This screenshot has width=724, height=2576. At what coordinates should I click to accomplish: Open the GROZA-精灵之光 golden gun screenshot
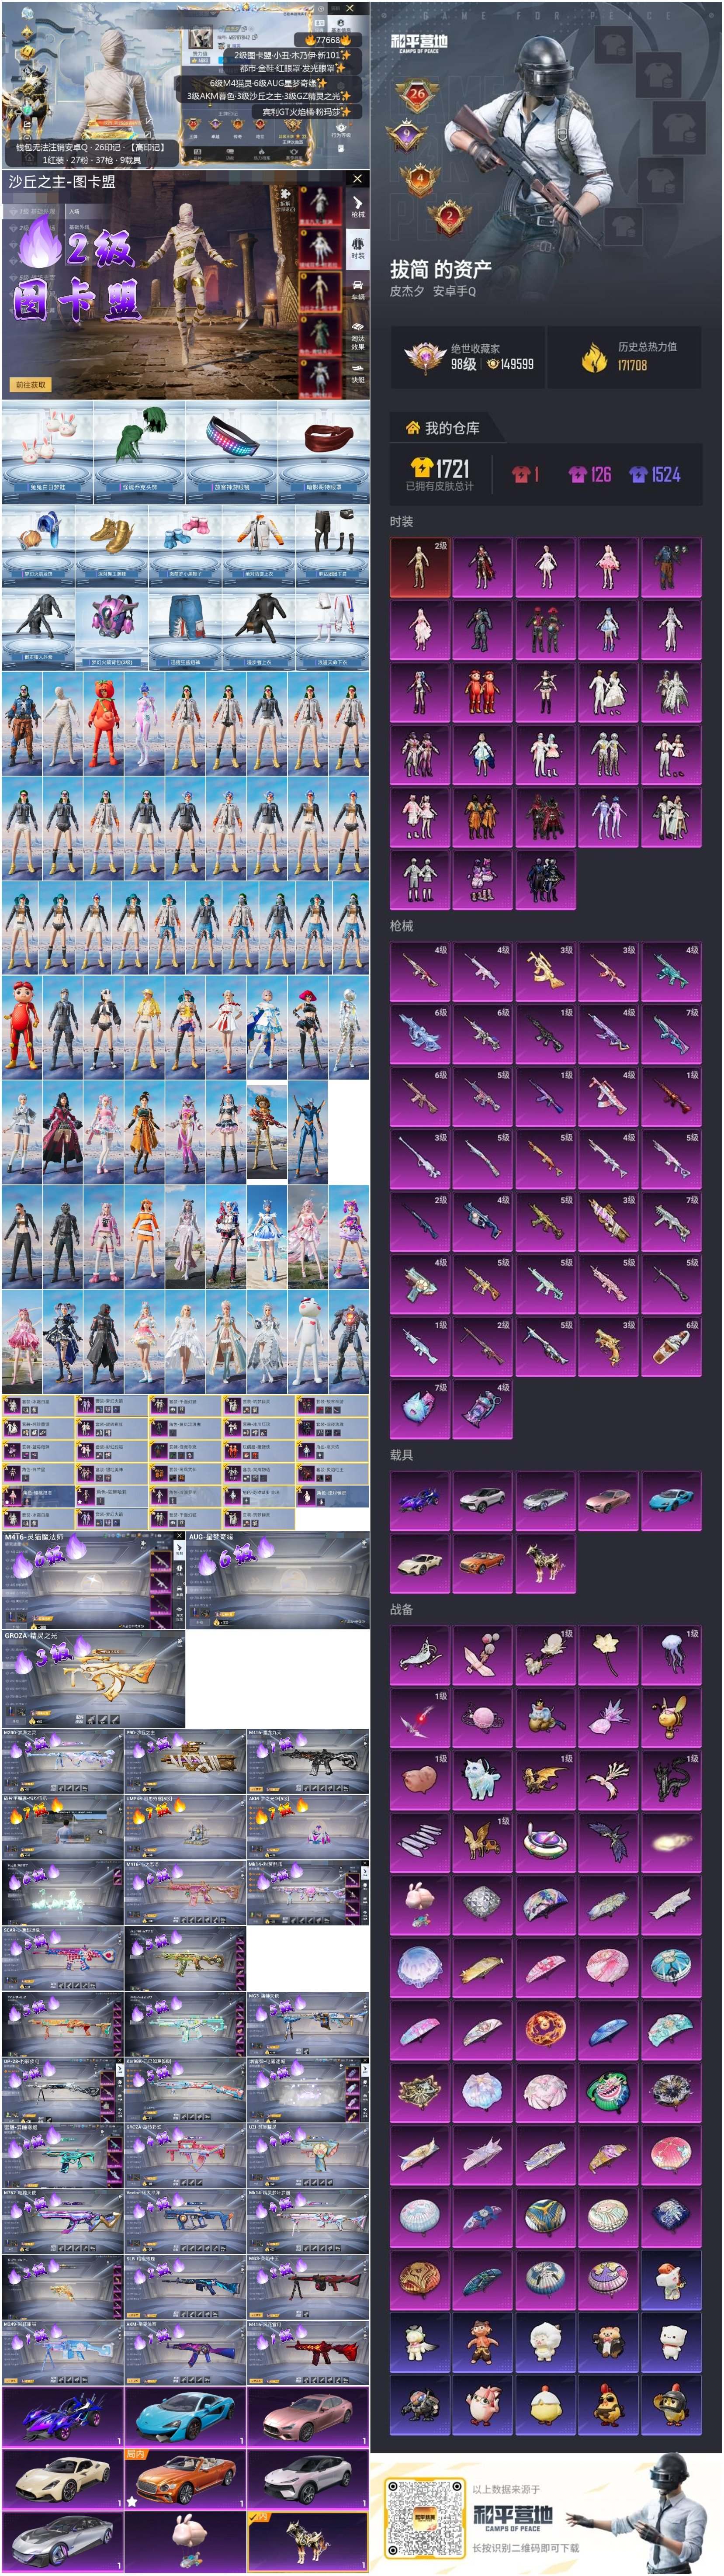click(x=93, y=1680)
